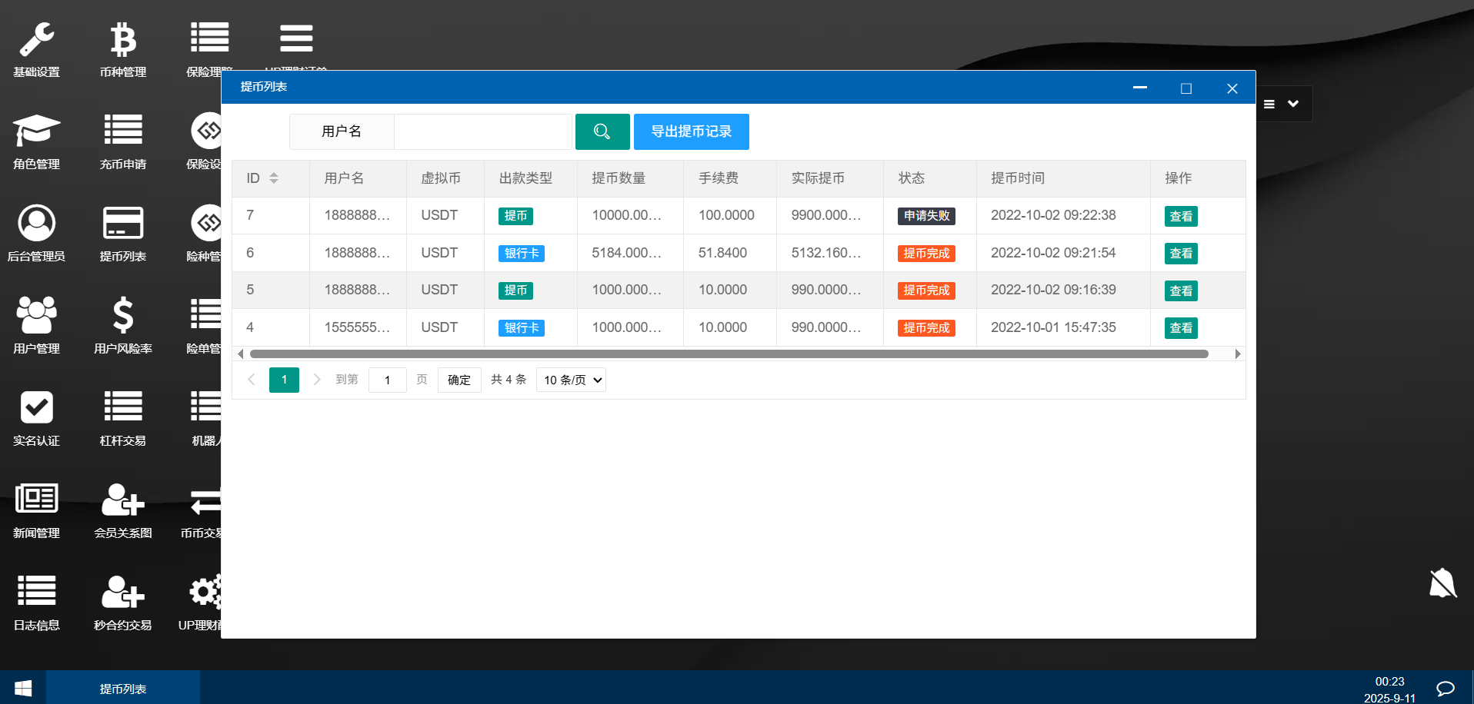Click the muted notification bell icon
The height and width of the screenshot is (704, 1474).
(x=1442, y=583)
